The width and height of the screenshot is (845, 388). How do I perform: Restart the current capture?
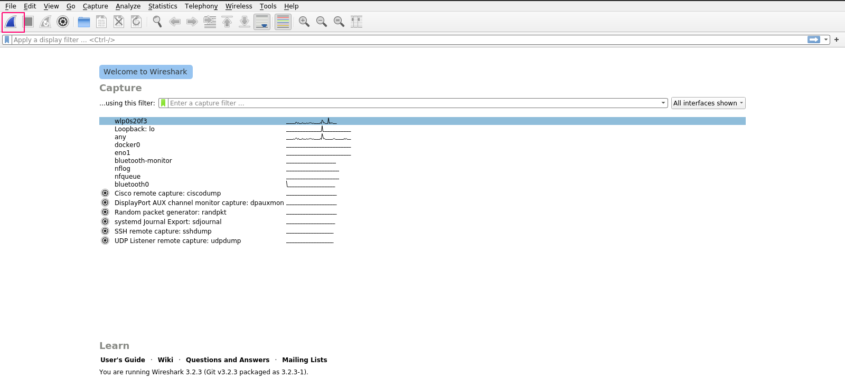click(x=45, y=22)
